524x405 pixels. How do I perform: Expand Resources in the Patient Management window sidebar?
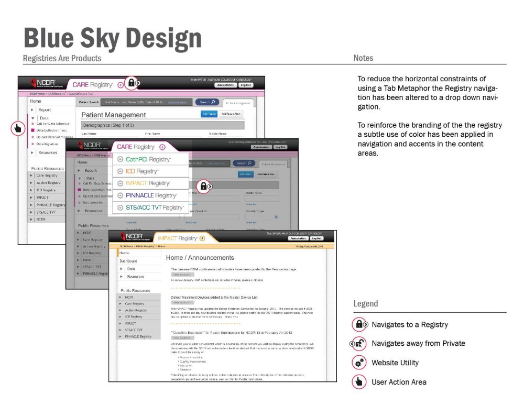tap(32, 152)
